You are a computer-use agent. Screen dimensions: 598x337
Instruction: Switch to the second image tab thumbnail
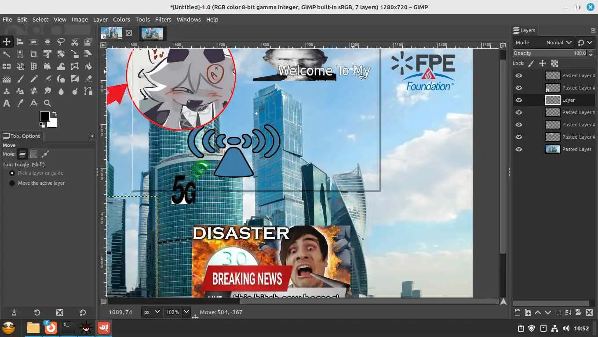pyautogui.click(x=152, y=33)
